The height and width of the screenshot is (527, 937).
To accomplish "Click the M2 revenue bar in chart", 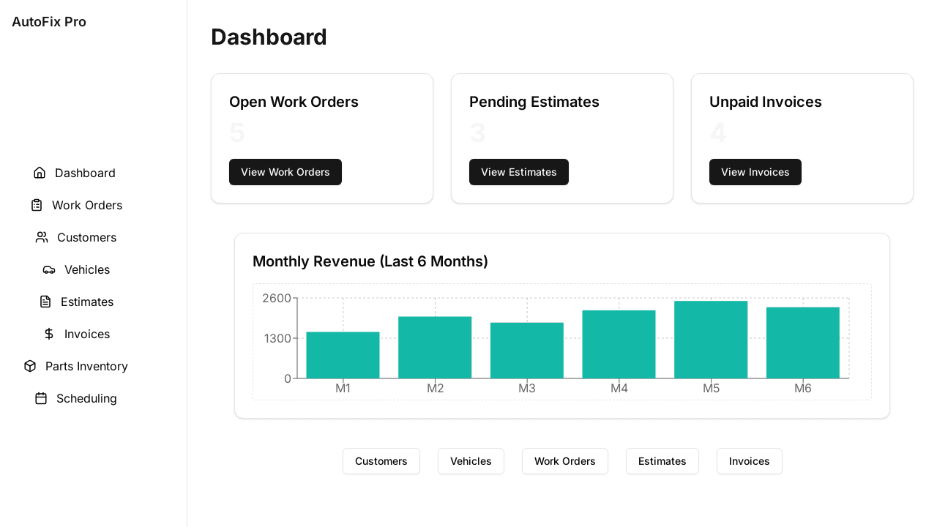I will tap(435, 348).
